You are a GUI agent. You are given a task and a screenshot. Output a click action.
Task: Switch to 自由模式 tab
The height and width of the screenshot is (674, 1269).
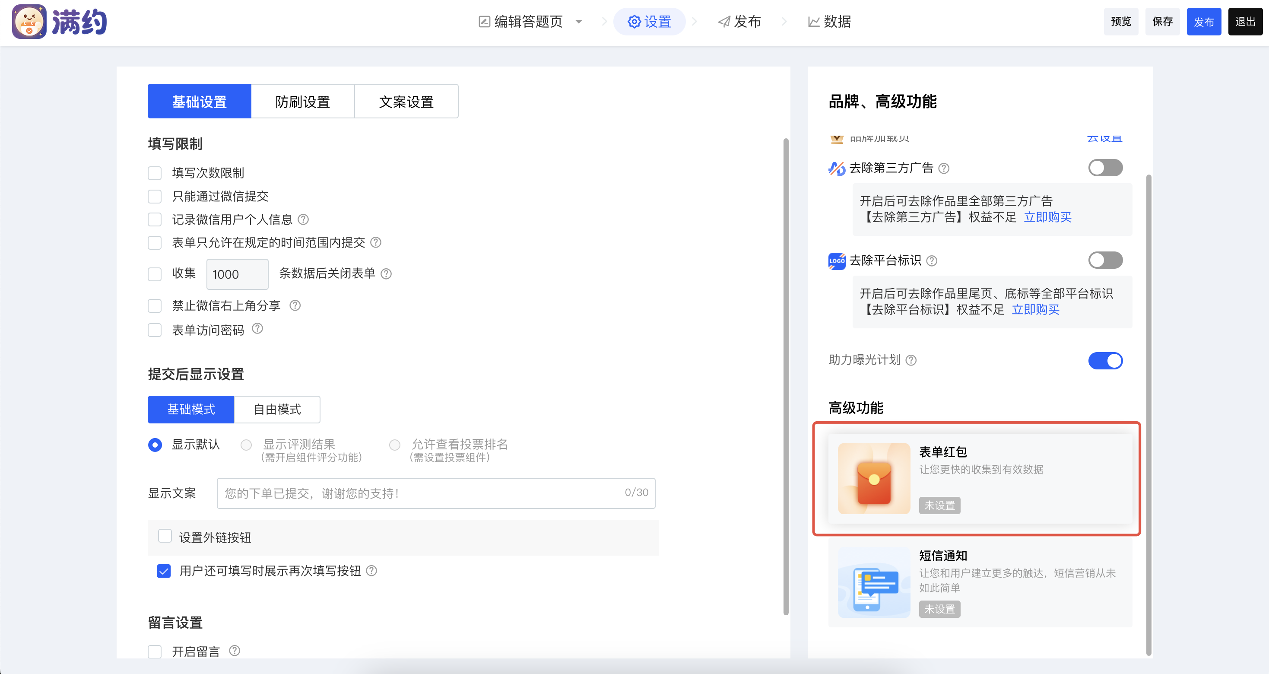(277, 410)
